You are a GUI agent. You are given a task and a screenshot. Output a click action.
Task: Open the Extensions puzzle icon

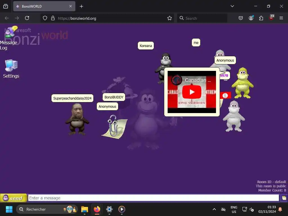tap(261, 18)
